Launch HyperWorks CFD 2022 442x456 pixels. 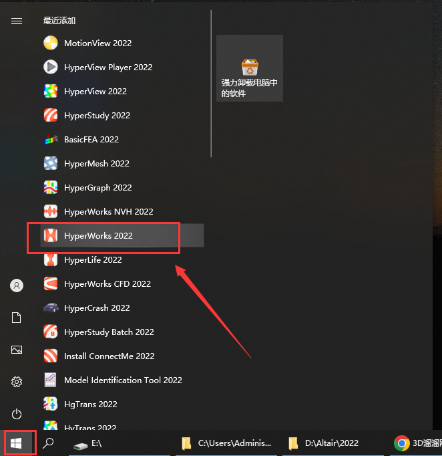107,284
